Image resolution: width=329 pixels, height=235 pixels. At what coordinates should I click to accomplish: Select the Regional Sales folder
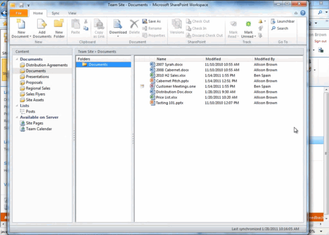click(x=35, y=88)
